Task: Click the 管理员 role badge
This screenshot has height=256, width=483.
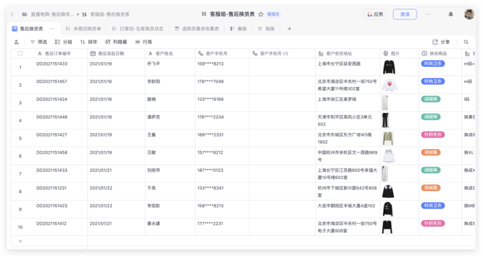Action: 273,14
